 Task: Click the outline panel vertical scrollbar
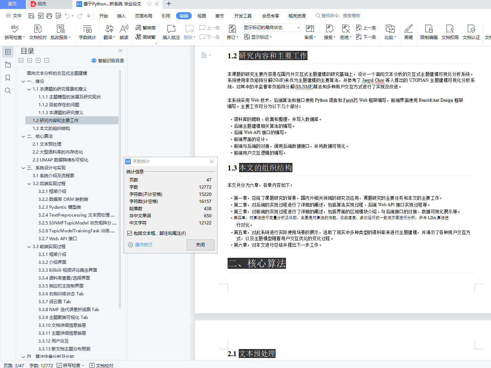[x=120, y=189]
